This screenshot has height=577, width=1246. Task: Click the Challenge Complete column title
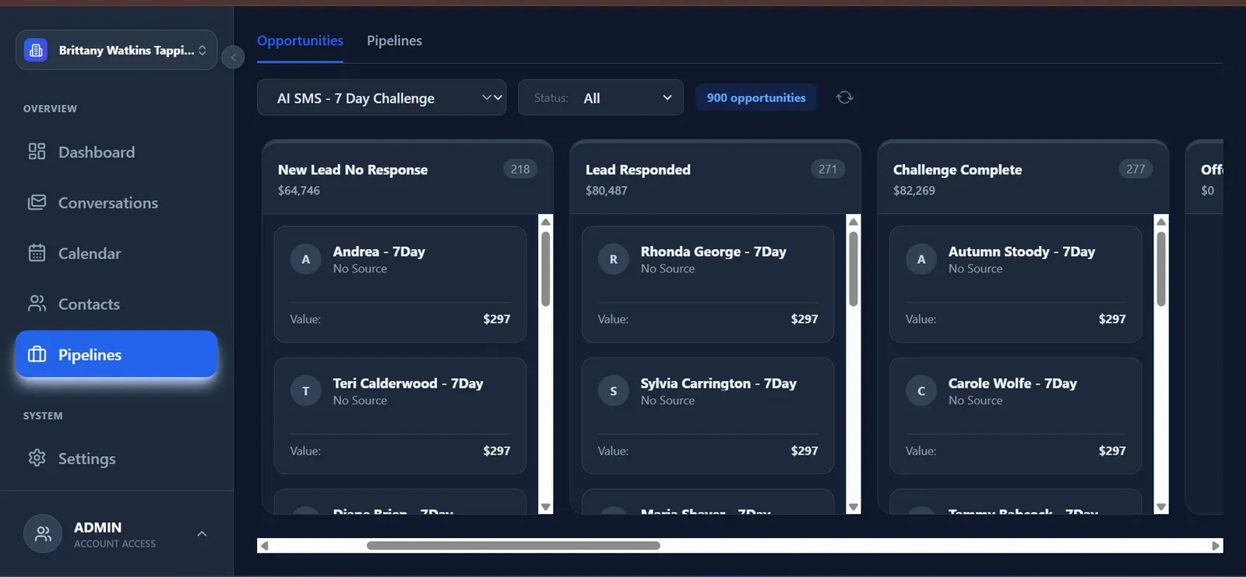click(x=957, y=170)
